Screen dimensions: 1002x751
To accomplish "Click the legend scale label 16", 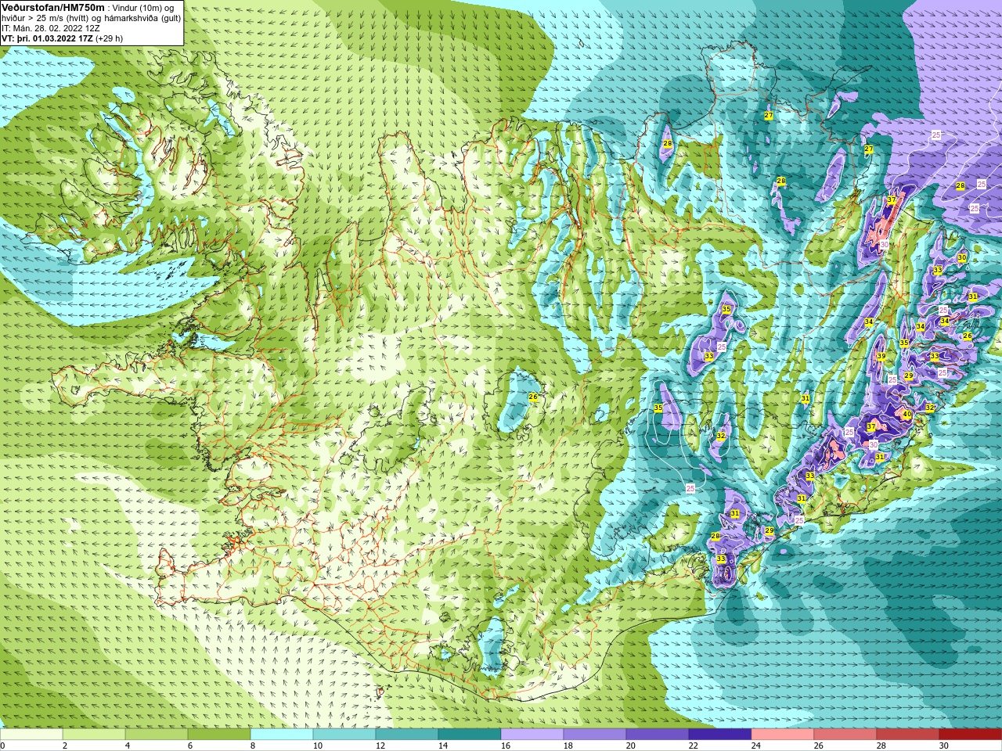I will tap(506, 746).
